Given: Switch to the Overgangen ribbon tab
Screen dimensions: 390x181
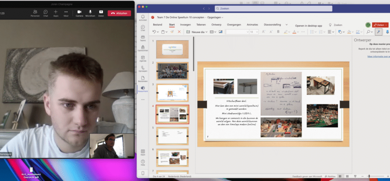Looking at the screenshot, I should tap(234, 24).
